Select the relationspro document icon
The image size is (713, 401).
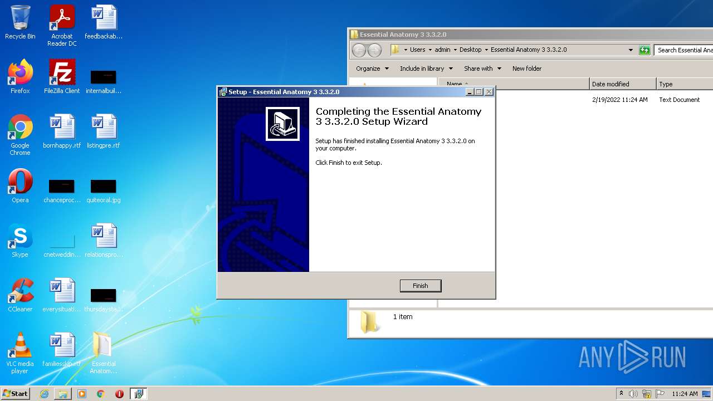(x=104, y=241)
